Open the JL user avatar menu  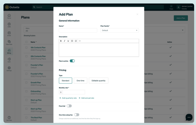(x=179, y=7)
